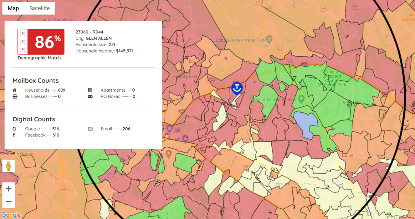Click the blue anchor location marker

pyautogui.click(x=237, y=88)
